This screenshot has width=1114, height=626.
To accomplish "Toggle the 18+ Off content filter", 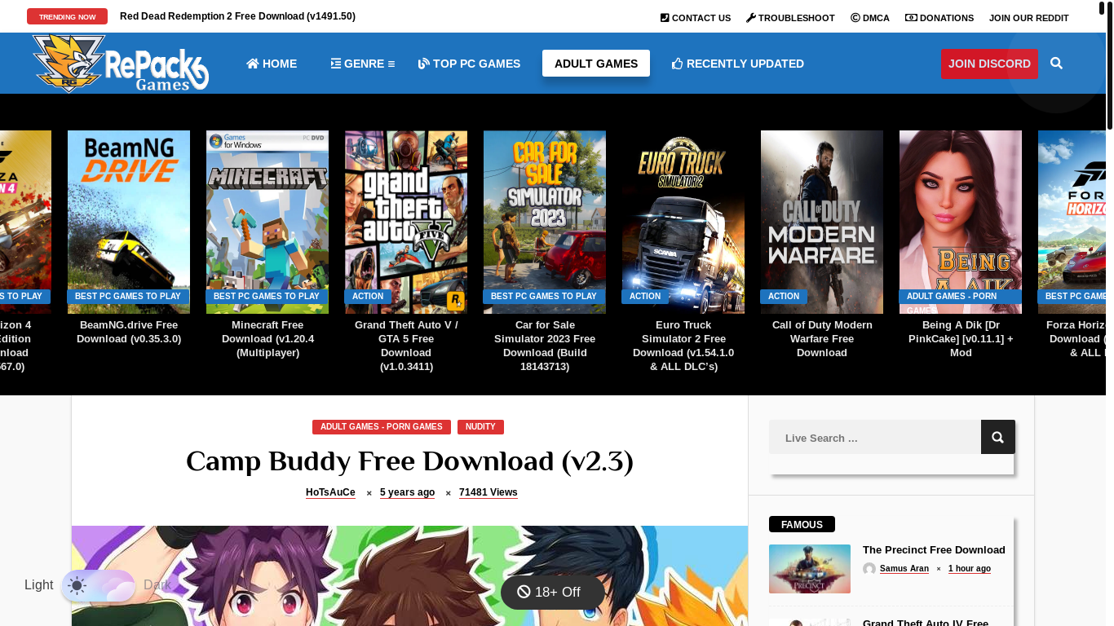I will coord(553,593).
